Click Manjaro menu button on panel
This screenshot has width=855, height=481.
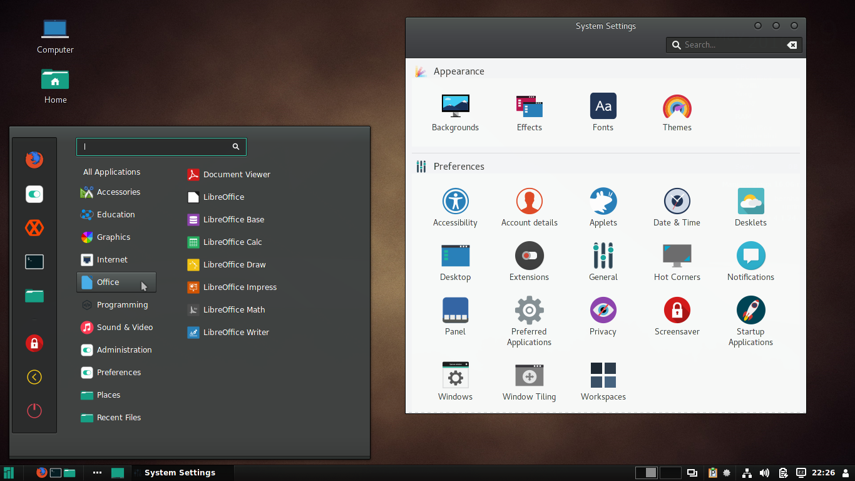pyautogui.click(x=9, y=473)
